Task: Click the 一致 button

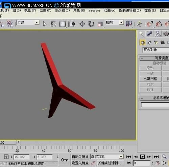Action: pos(150,73)
